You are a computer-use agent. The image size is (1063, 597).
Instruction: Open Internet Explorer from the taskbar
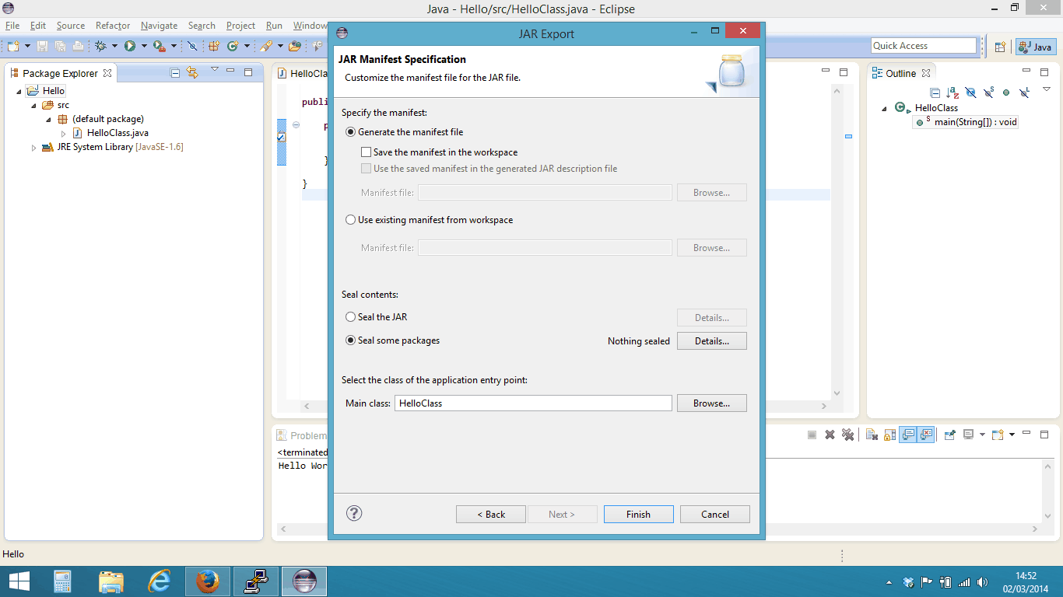[x=160, y=581]
